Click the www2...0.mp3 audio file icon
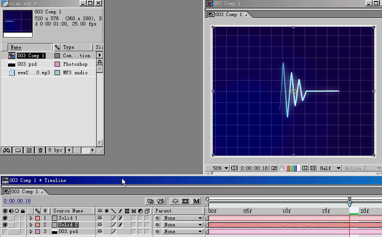 tap(12, 72)
